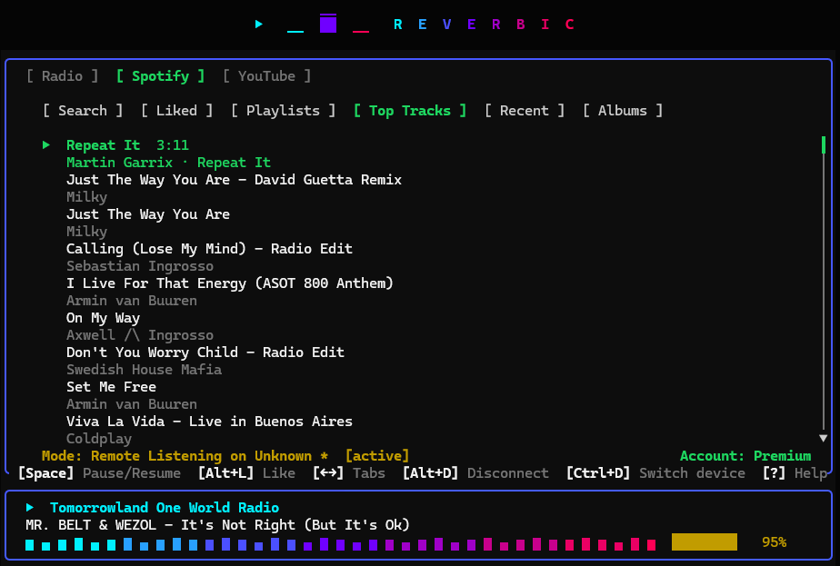Click the cyan play arrow in the REVERBIC header
Viewport: 840px width, 566px height.
tap(259, 25)
